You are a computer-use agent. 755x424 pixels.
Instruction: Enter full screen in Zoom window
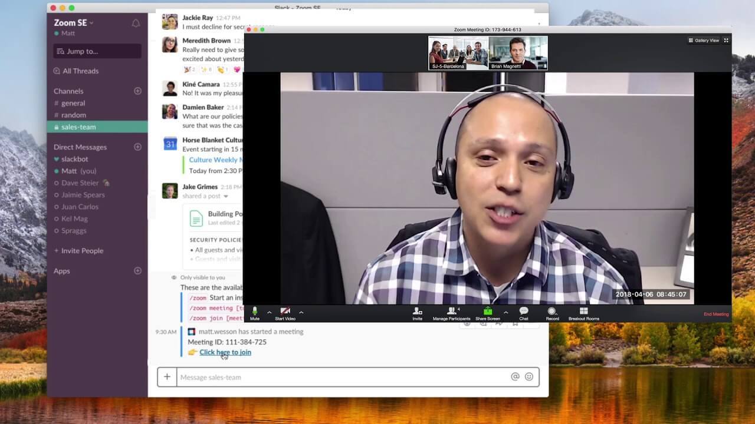point(726,41)
